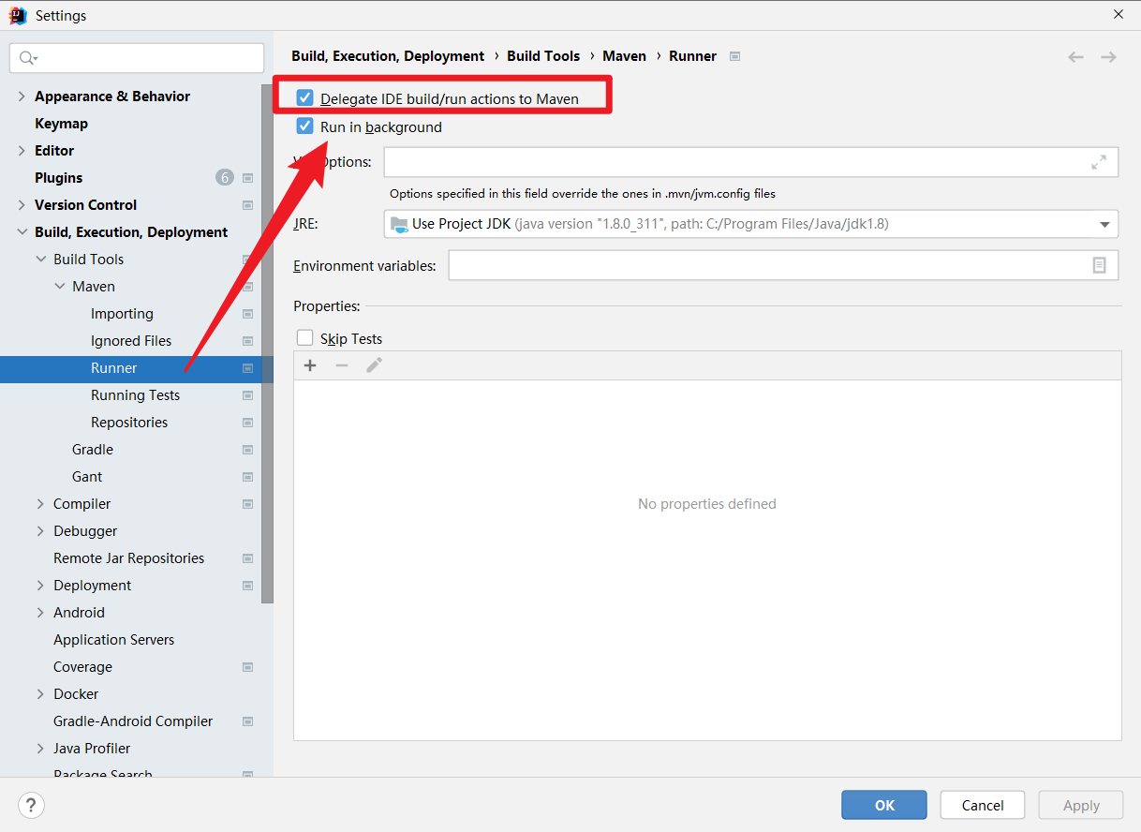This screenshot has height=832, width=1141.
Task: Click the Cancel button
Action: [983, 805]
